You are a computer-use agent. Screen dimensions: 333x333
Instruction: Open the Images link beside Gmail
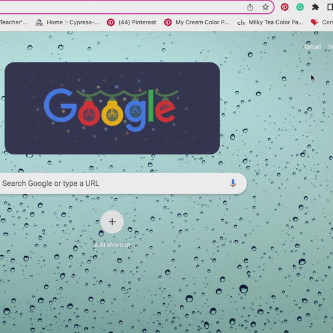(331, 47)
